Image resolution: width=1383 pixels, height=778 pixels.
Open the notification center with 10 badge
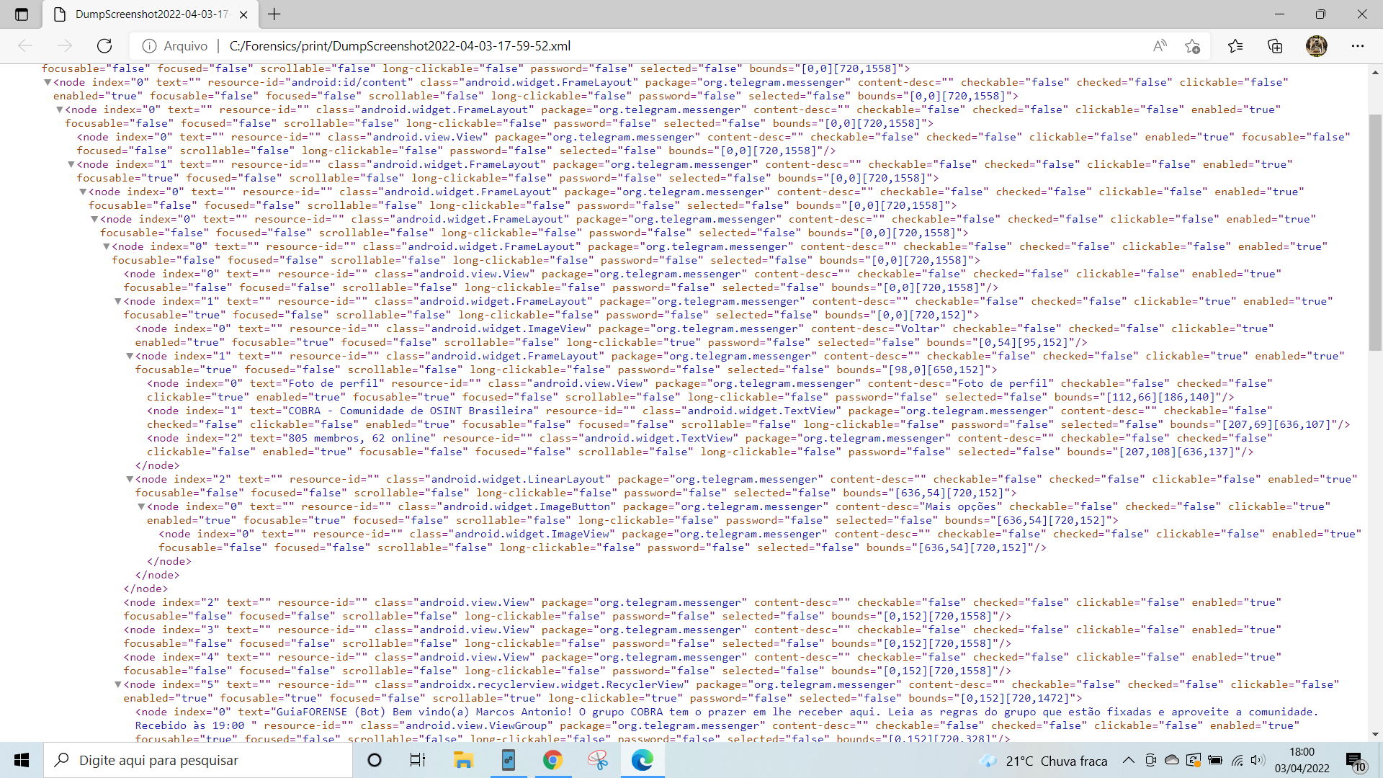[1355, 761]
